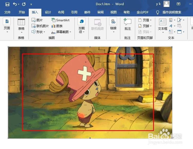Select the inserted Chopper cartoon picture
193x149 pixels.
coord(90,93)
